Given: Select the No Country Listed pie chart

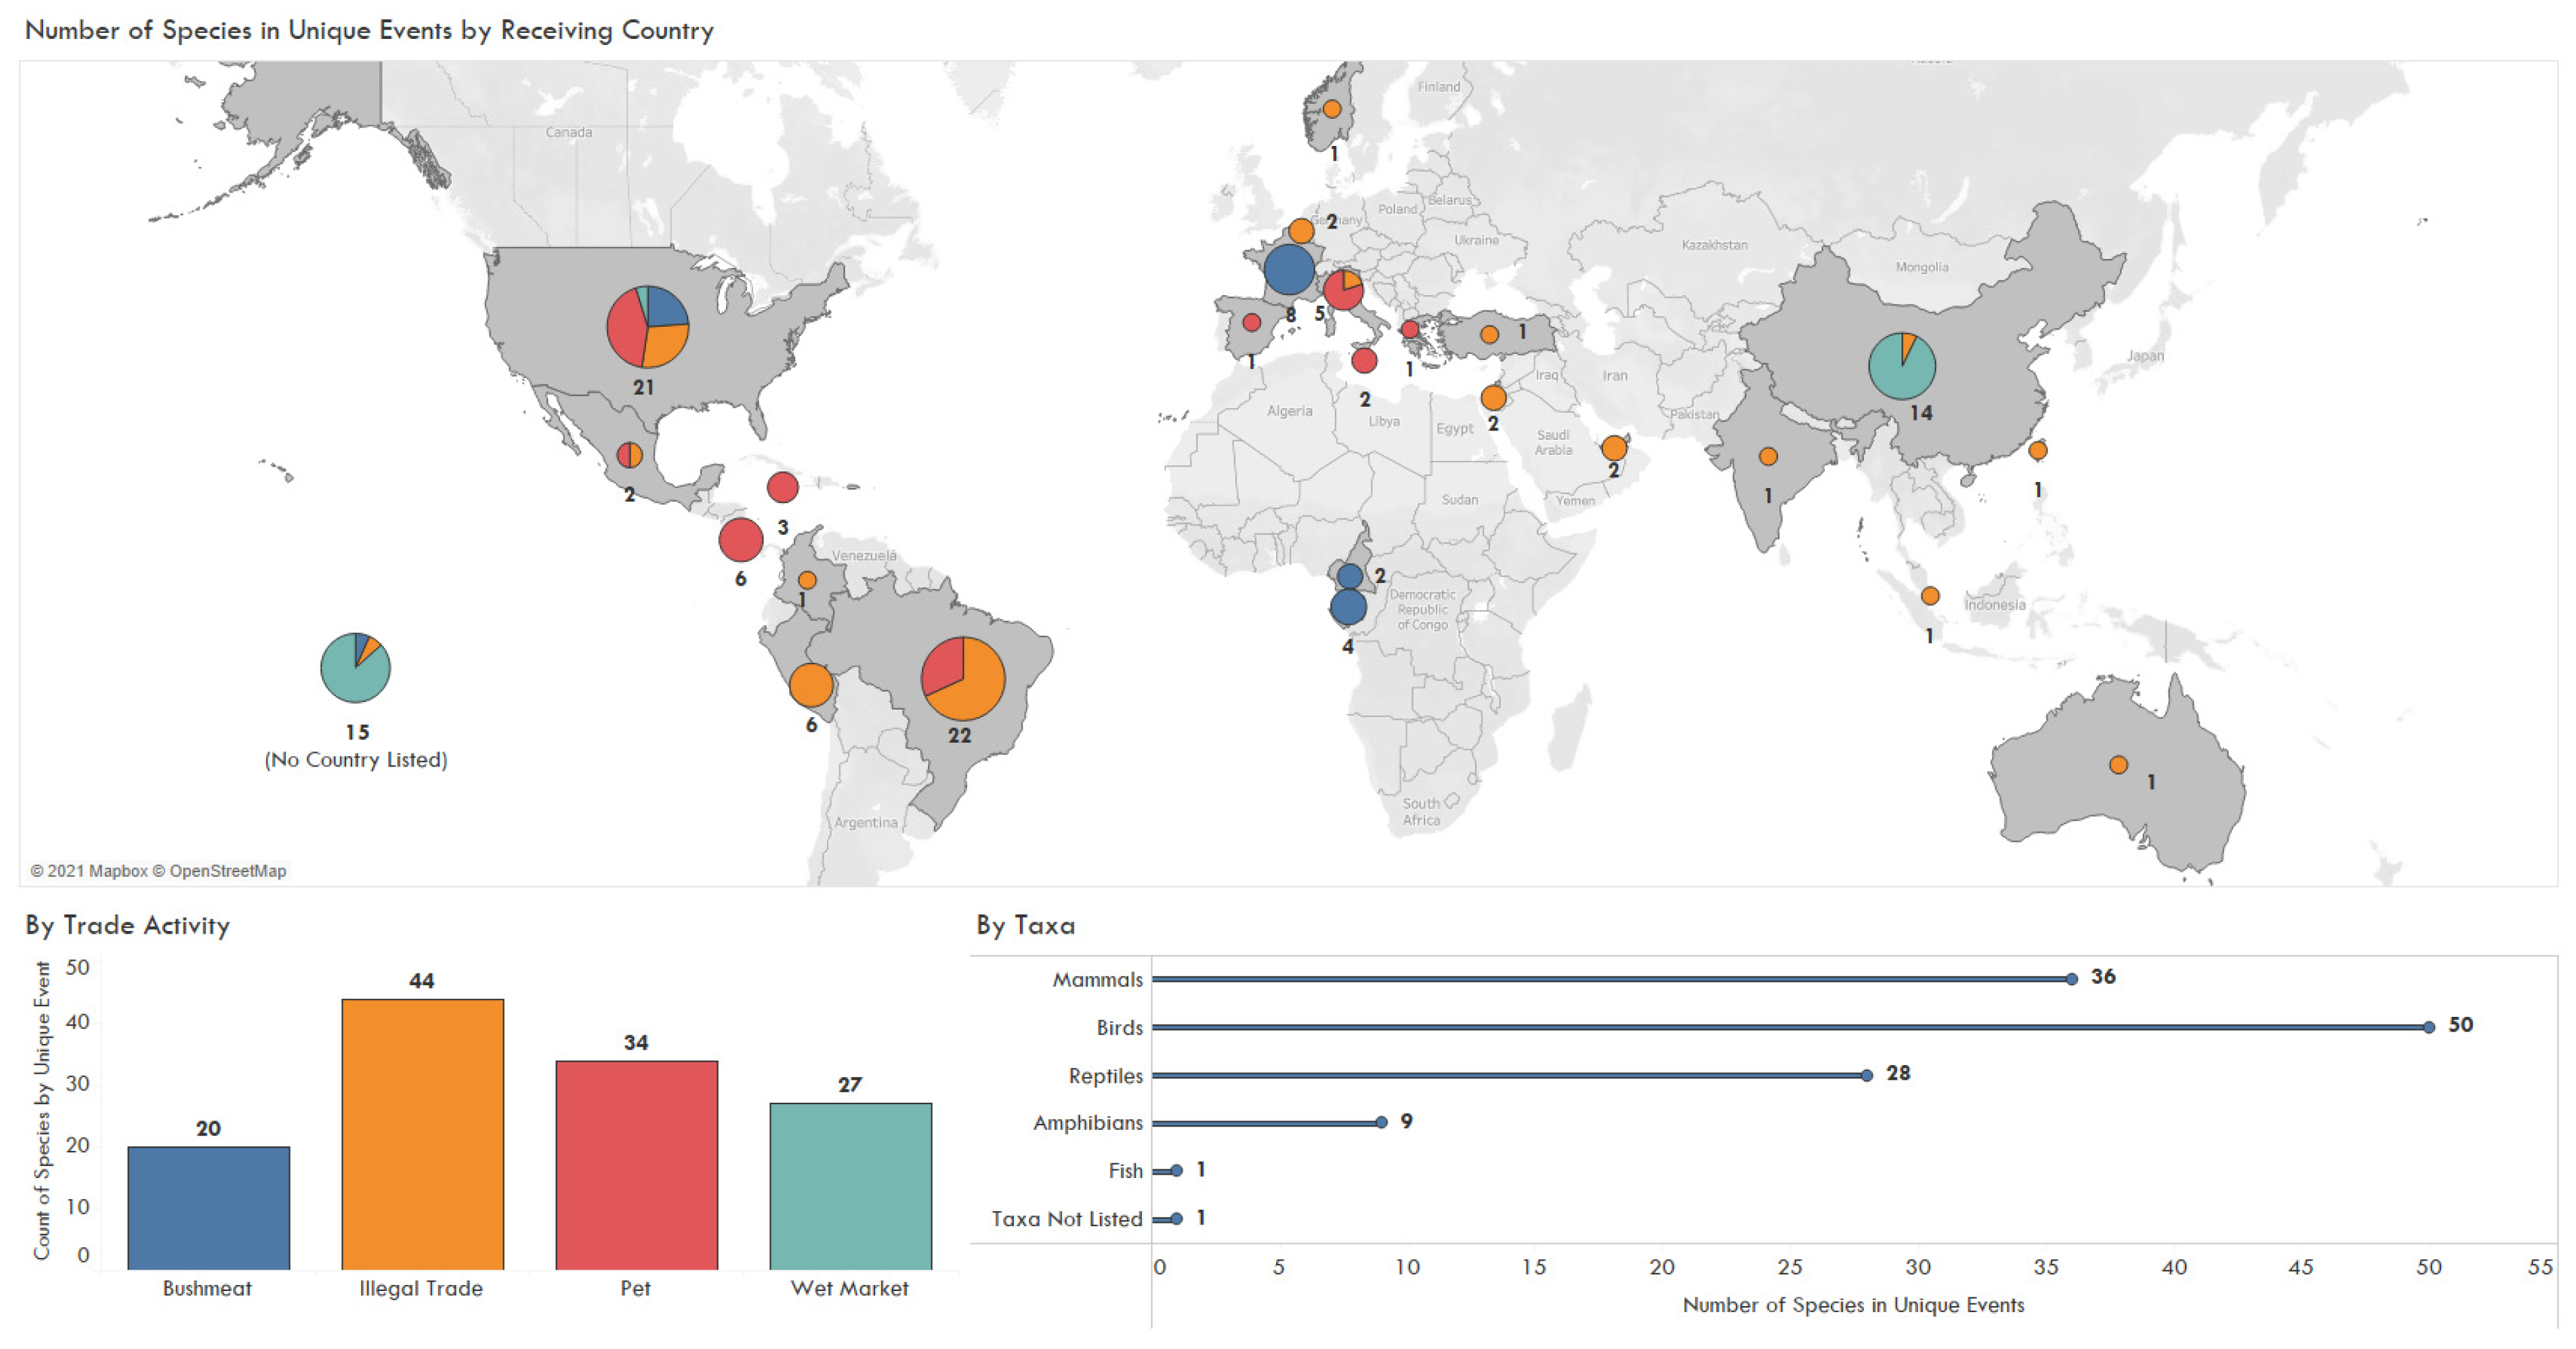Looking at the screenshot, I should click(x=355, y=668).
